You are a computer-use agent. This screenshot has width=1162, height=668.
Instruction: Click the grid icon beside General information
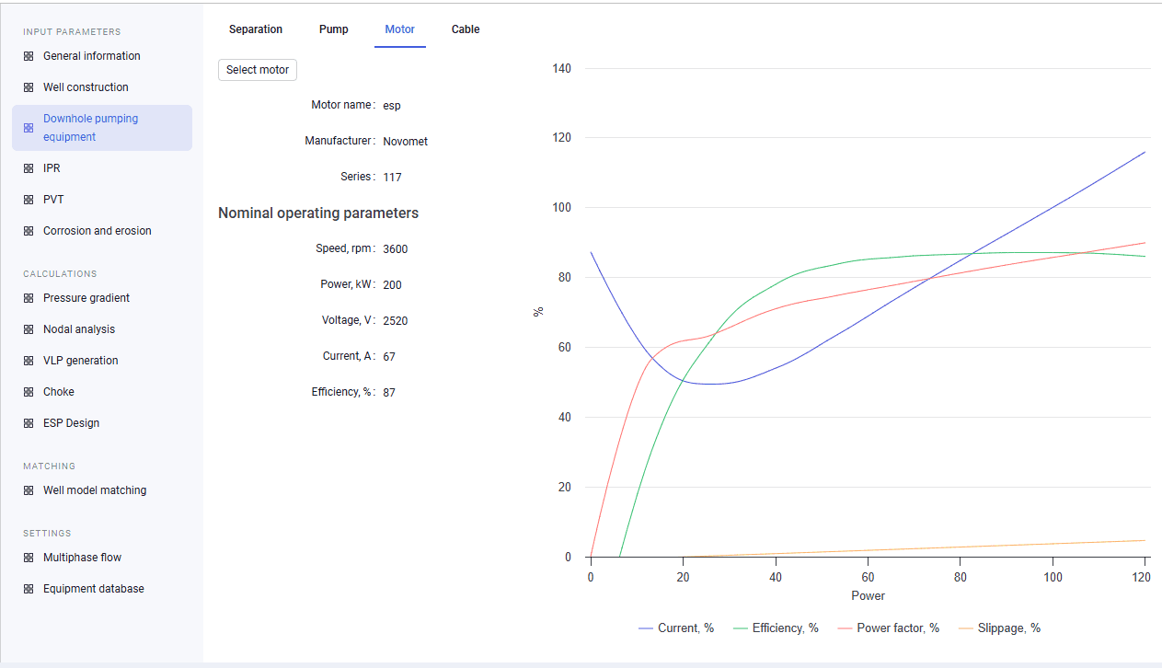coord(29,56)
